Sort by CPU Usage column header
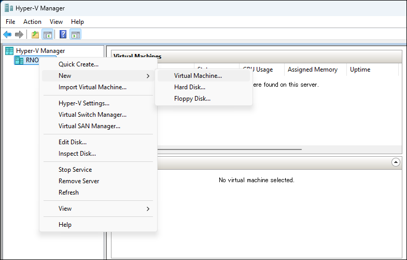 (262, 70)
